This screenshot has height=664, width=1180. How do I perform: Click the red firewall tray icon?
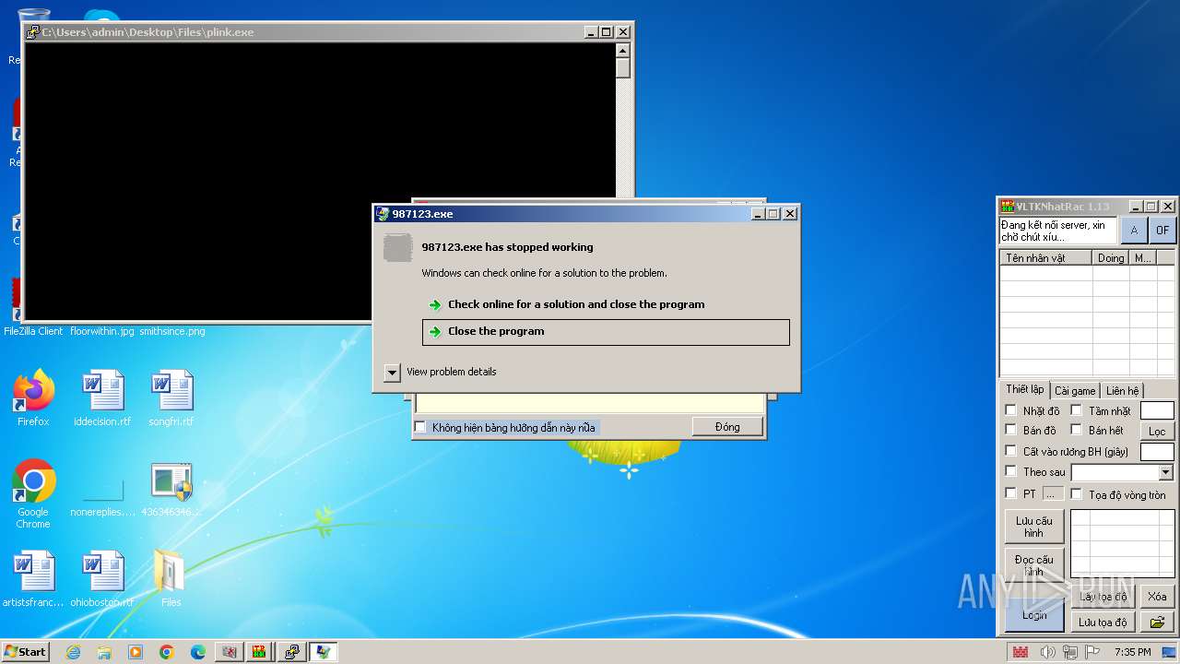pyautogui.click(x=1021, y=652)
